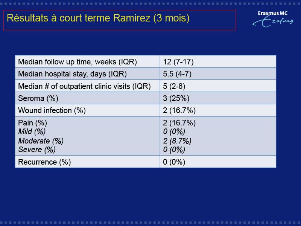Click the Erasmus MC logo
The width and height of the screenshot is (301, 226).
(x=273, y=19)
